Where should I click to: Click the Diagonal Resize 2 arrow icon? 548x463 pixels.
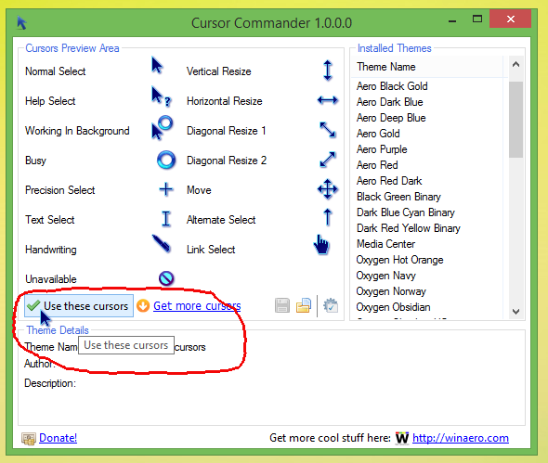point(328,160)
